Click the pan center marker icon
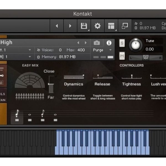The image size is (166, 166). tap(146, 58)
